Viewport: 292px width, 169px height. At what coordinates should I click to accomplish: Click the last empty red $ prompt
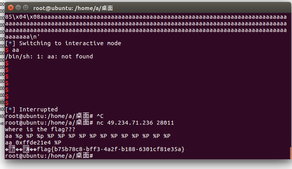(7, 103)
